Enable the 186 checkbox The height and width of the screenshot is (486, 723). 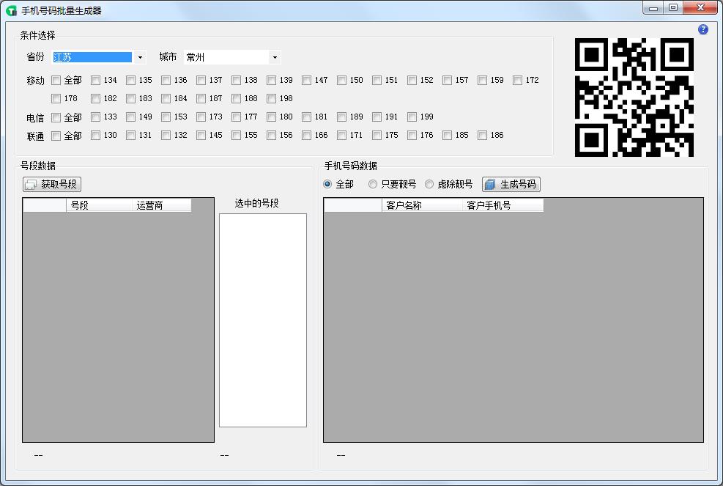pos(482,136)
